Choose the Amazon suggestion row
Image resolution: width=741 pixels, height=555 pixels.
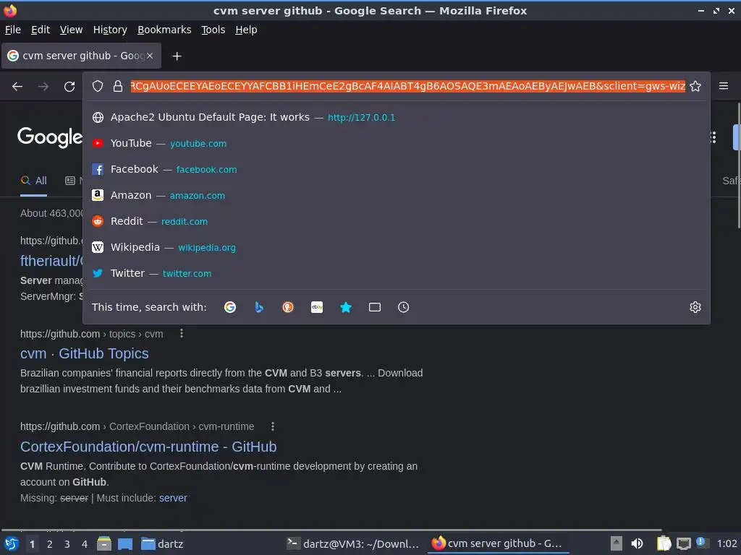(x=397, y=195)
